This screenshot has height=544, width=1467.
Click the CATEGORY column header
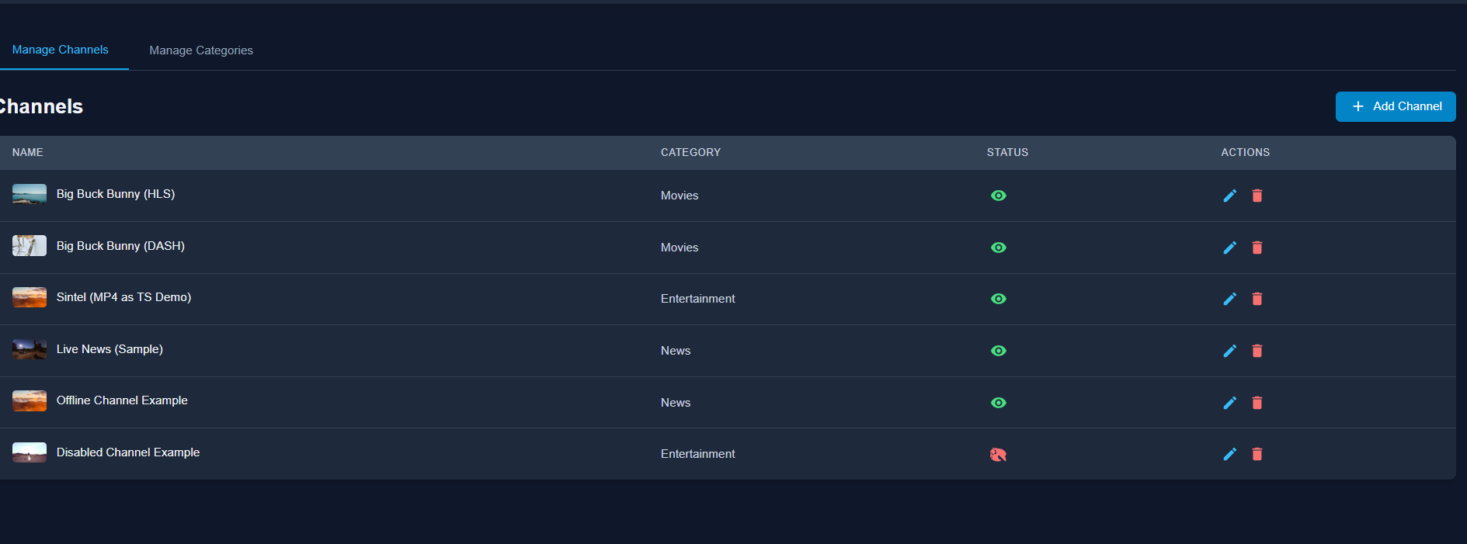[x=690, y=153]
